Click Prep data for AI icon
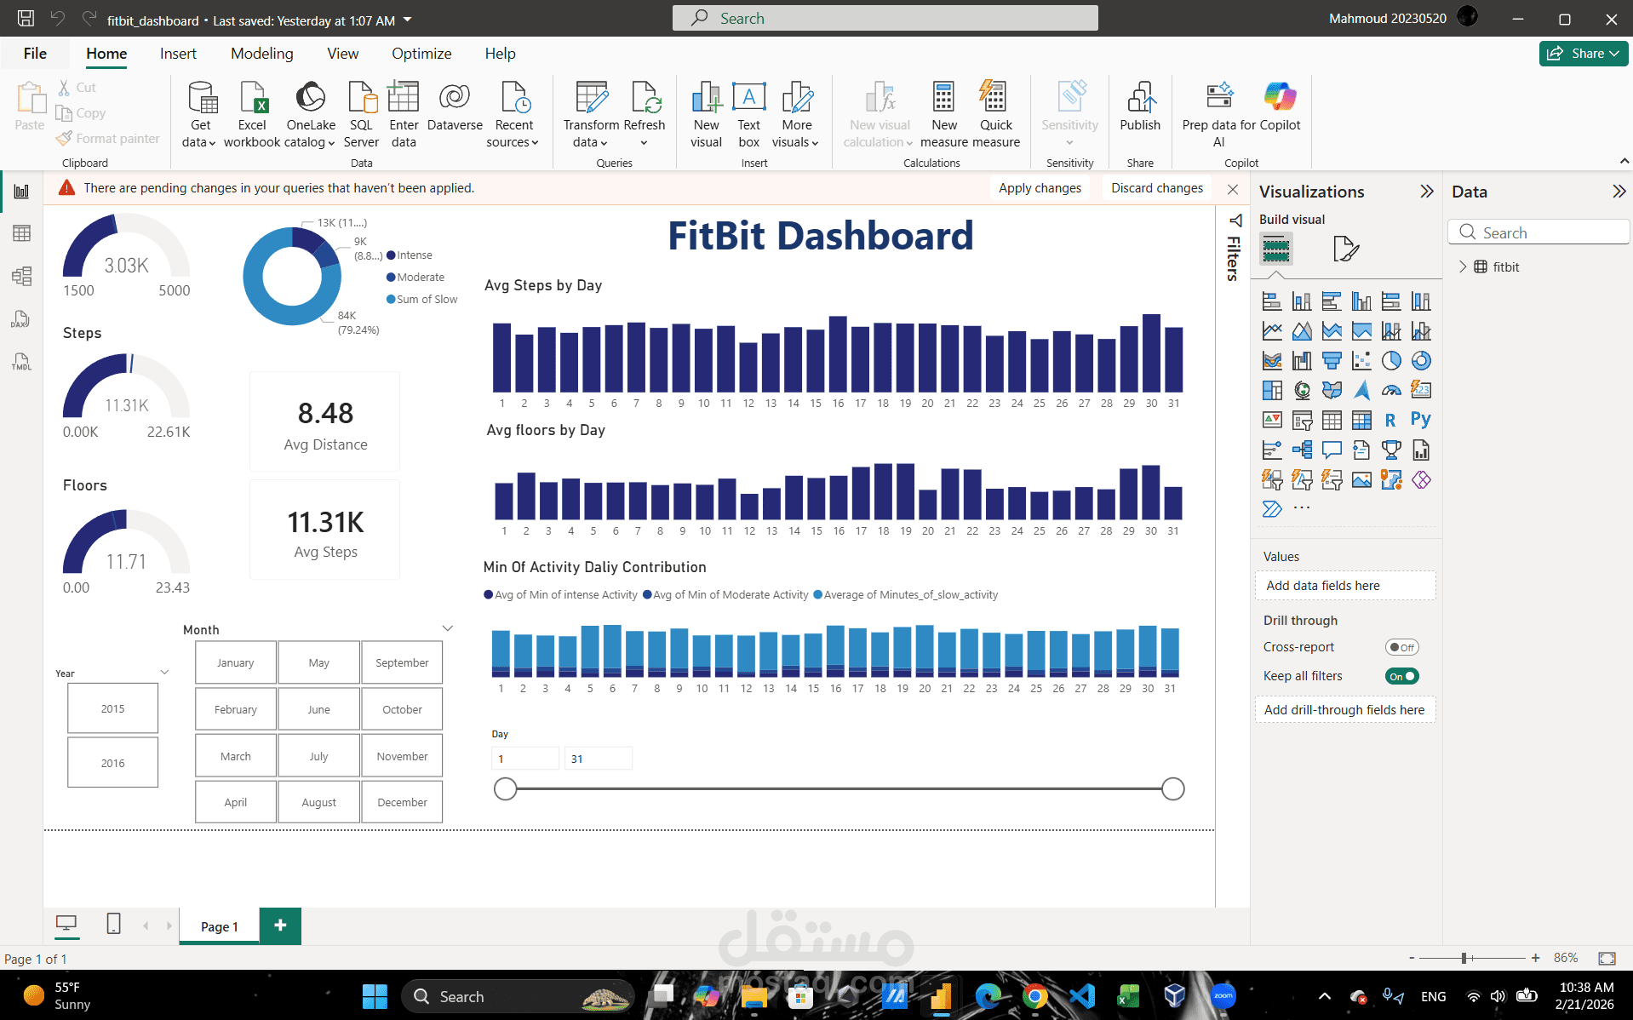The height and width of the screenshot is (1020, 1633). [1219, 97]
